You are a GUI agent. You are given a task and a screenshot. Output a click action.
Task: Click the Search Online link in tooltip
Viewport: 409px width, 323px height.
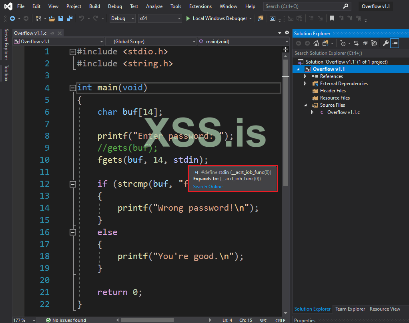click(x=208, y=187)
